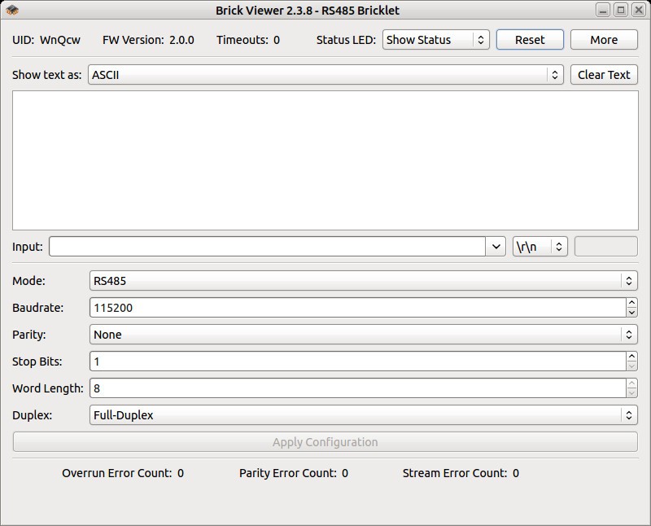
Task: Open the Mode RS485 dropdown
Action: pos(363,281)
